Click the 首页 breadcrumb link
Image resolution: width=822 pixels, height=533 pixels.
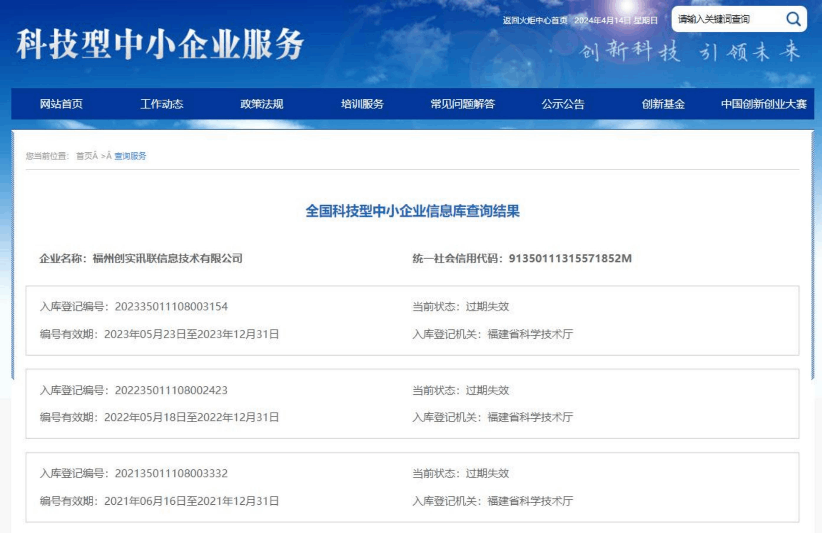pyautogui.click(x=84, y=156)
